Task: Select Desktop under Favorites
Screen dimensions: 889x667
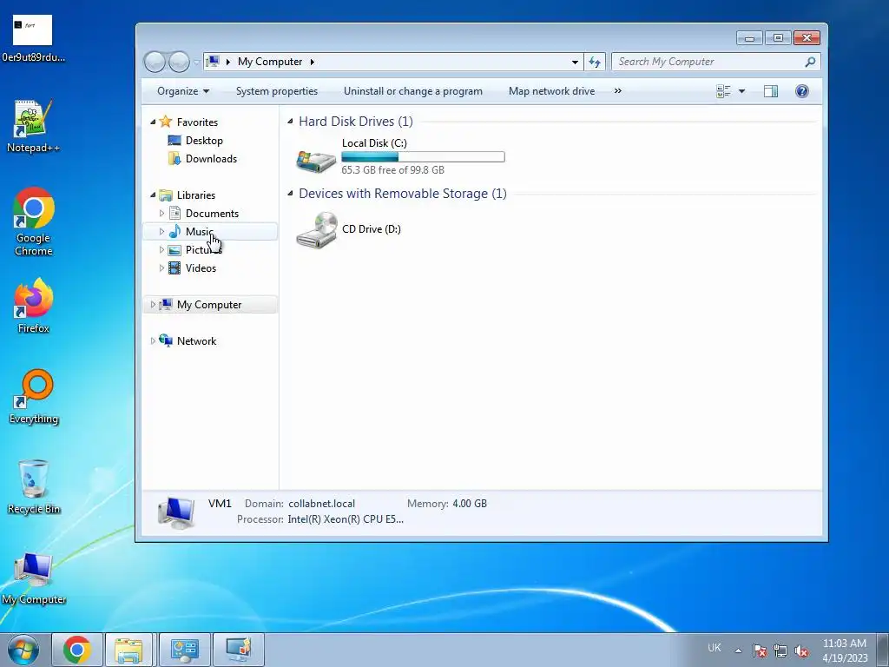Action: (x=203, y=141)
